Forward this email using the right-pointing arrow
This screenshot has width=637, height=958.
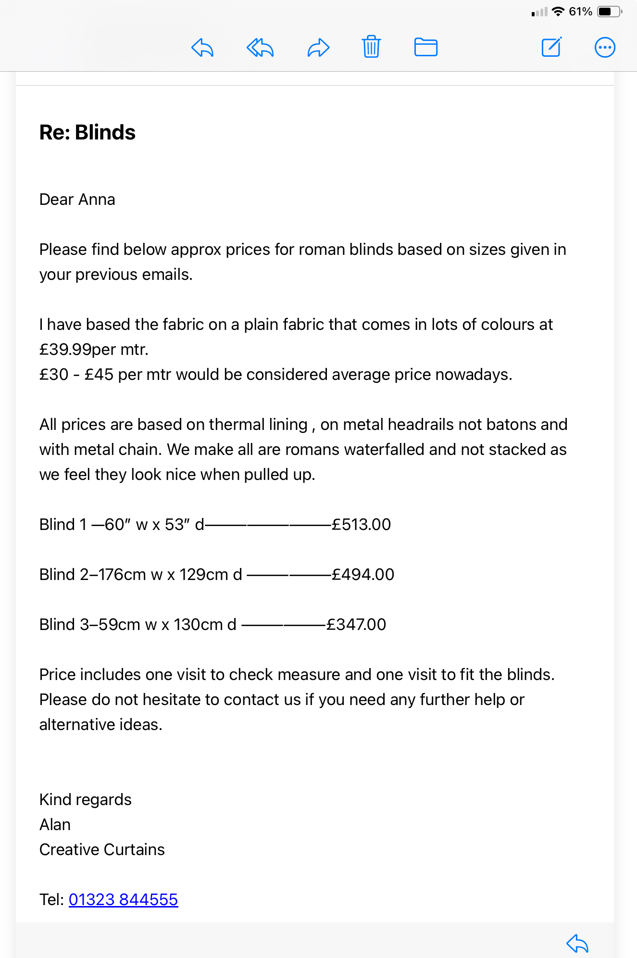click(318, 48)
